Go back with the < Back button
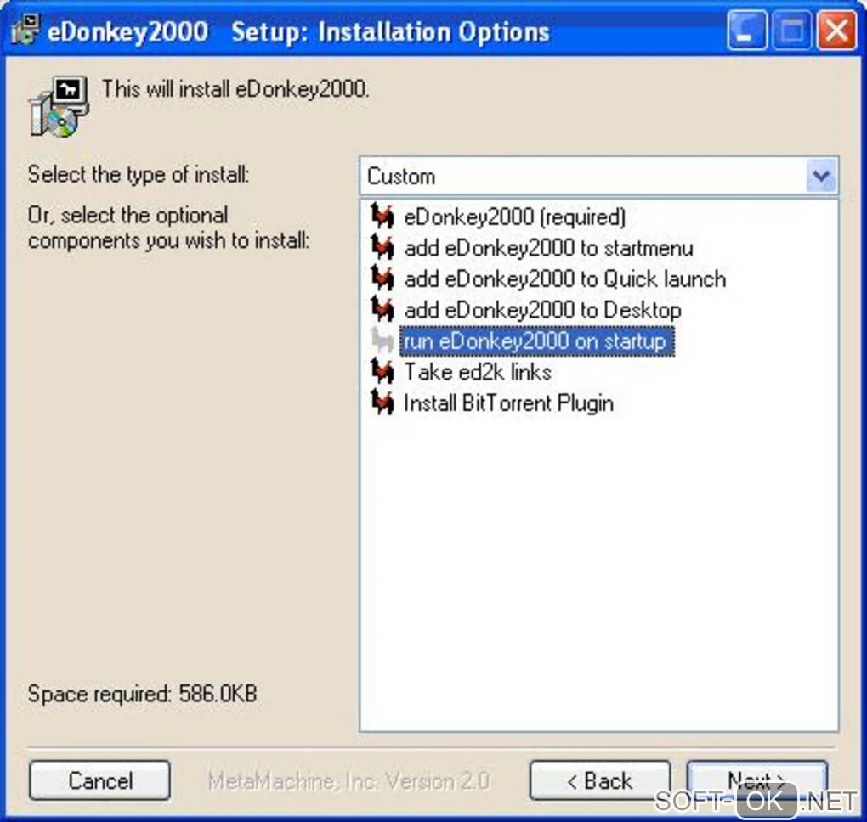 click(600, 780)
